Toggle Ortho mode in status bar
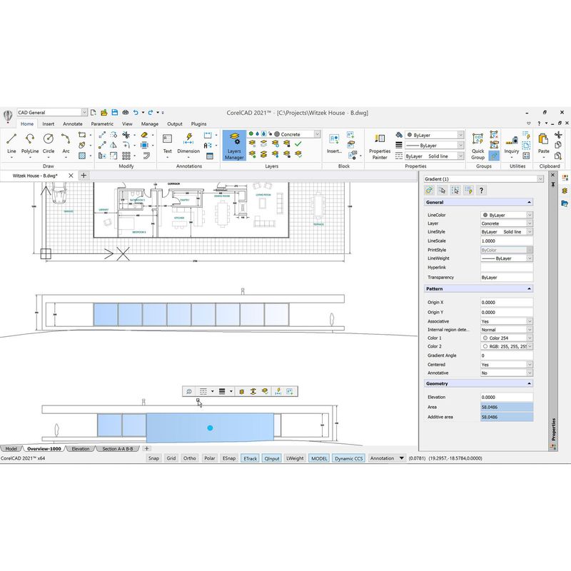Viewport: 571px width, 571px height. click(189, 458)
